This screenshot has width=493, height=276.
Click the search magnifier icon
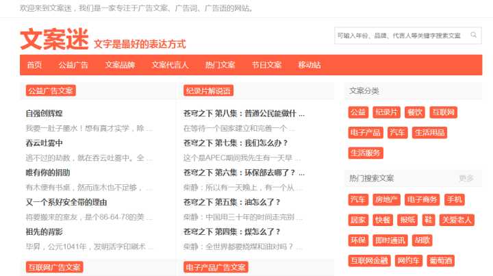tap(473, 35)
